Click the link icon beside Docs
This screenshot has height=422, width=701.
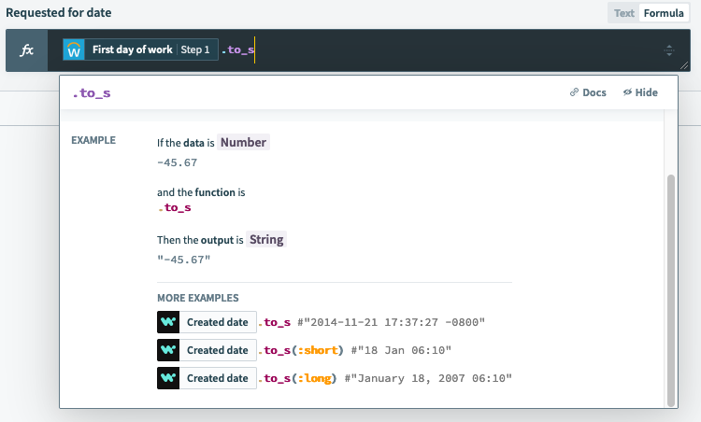(x=574, y=92)
